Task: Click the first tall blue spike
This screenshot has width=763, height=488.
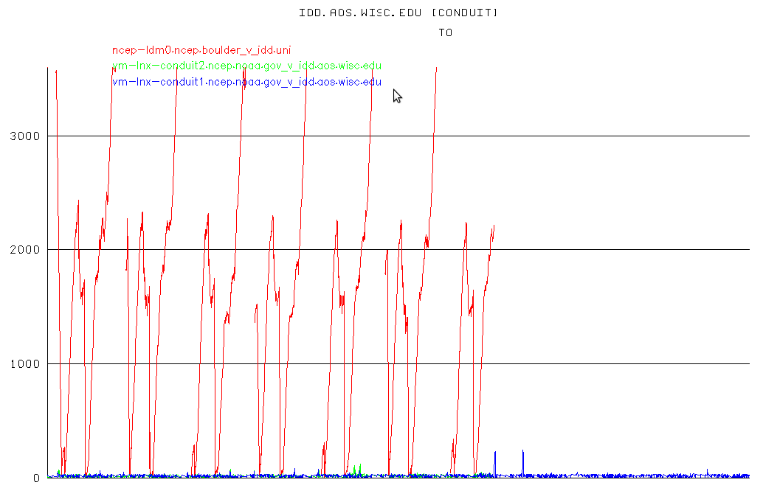Action: coord(495,461)
